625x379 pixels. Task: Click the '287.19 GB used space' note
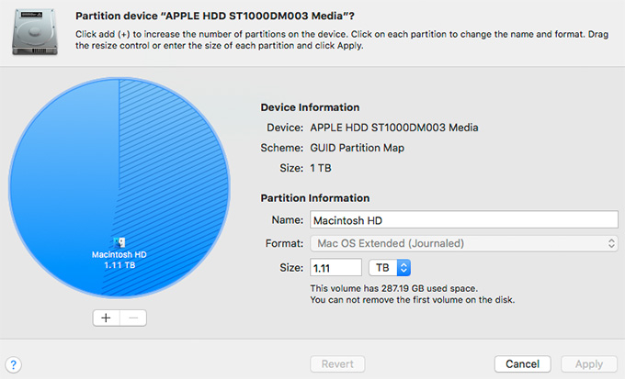click(x=393, y=288)
